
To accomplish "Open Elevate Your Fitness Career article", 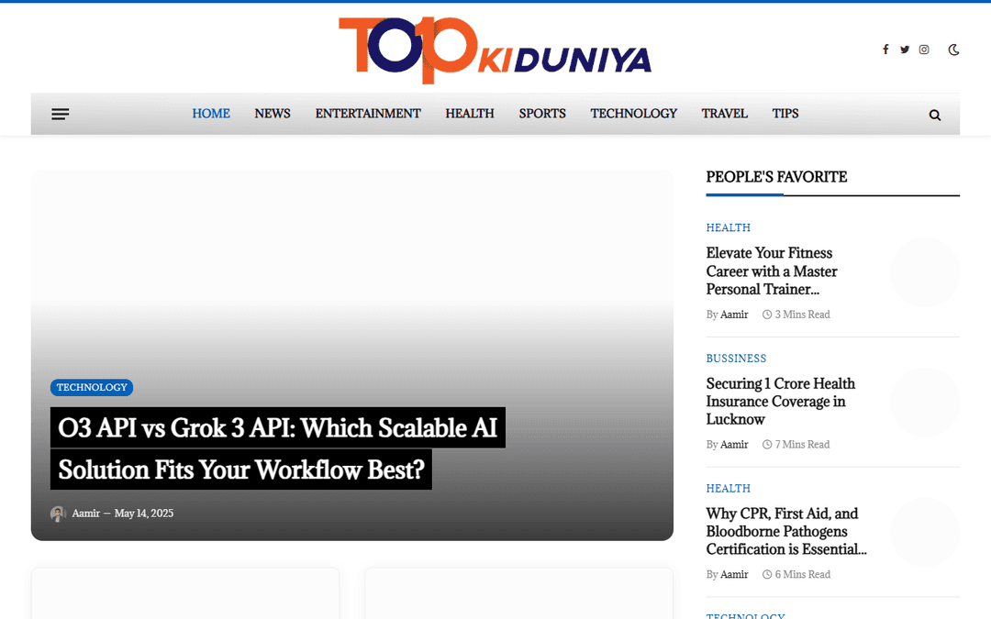I will pyautogui.click(x=772, y=271).
